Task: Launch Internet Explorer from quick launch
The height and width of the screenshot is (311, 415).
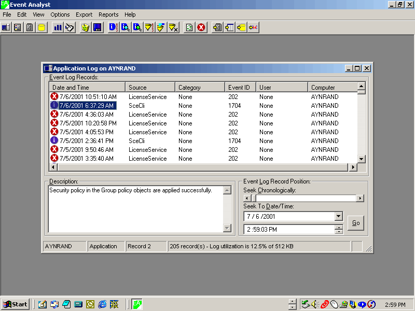Action: (x=102, y=304)
